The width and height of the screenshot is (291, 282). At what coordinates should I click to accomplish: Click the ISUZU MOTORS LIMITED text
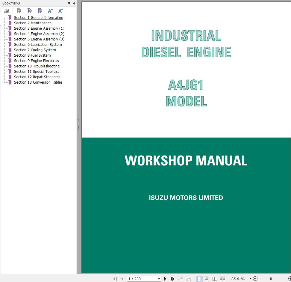[x=186, y=198]
